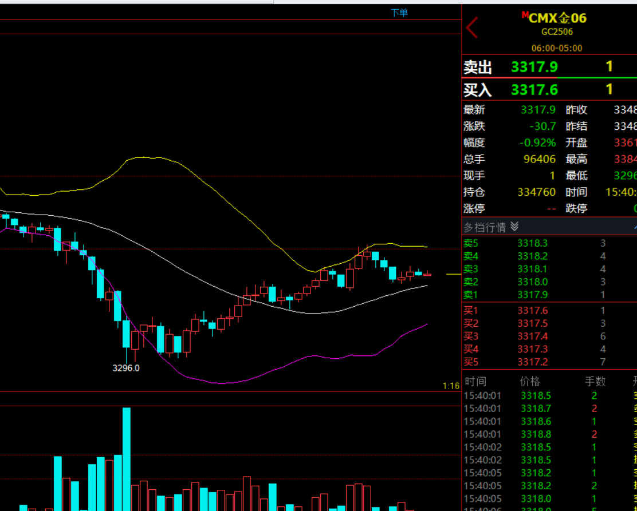The image size is (637, 511).
Task: Click the 1:16 countdown label on chart
Action: [x=451, y=386]
